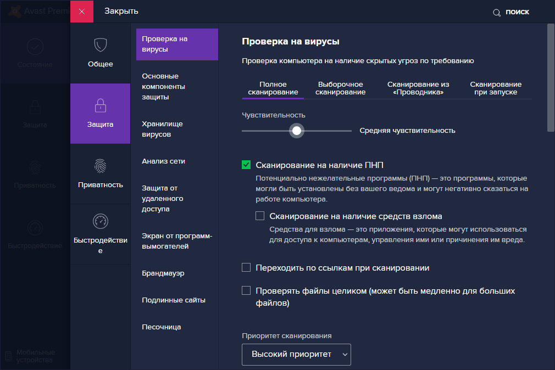This screenshot has height=370, width=555.
Task: Click the Закрыть button label
Action: pyautogui.click(x=121, y=11)
